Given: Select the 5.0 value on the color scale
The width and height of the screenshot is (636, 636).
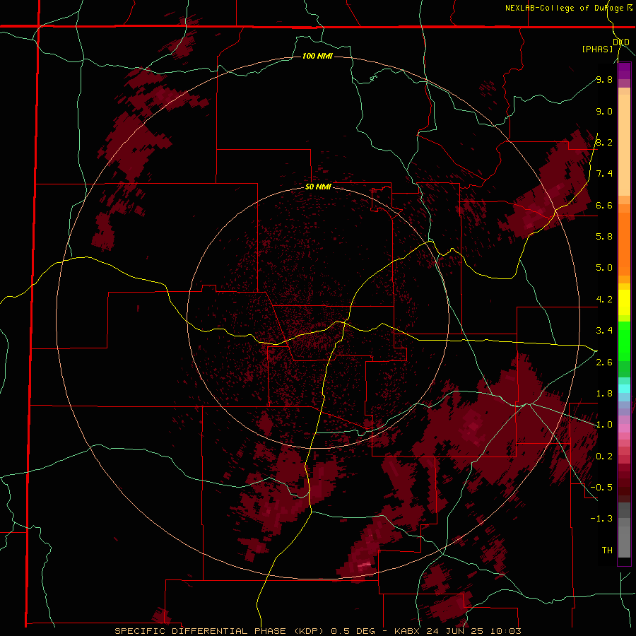Looking at the screenshot, I should point(604,268).
